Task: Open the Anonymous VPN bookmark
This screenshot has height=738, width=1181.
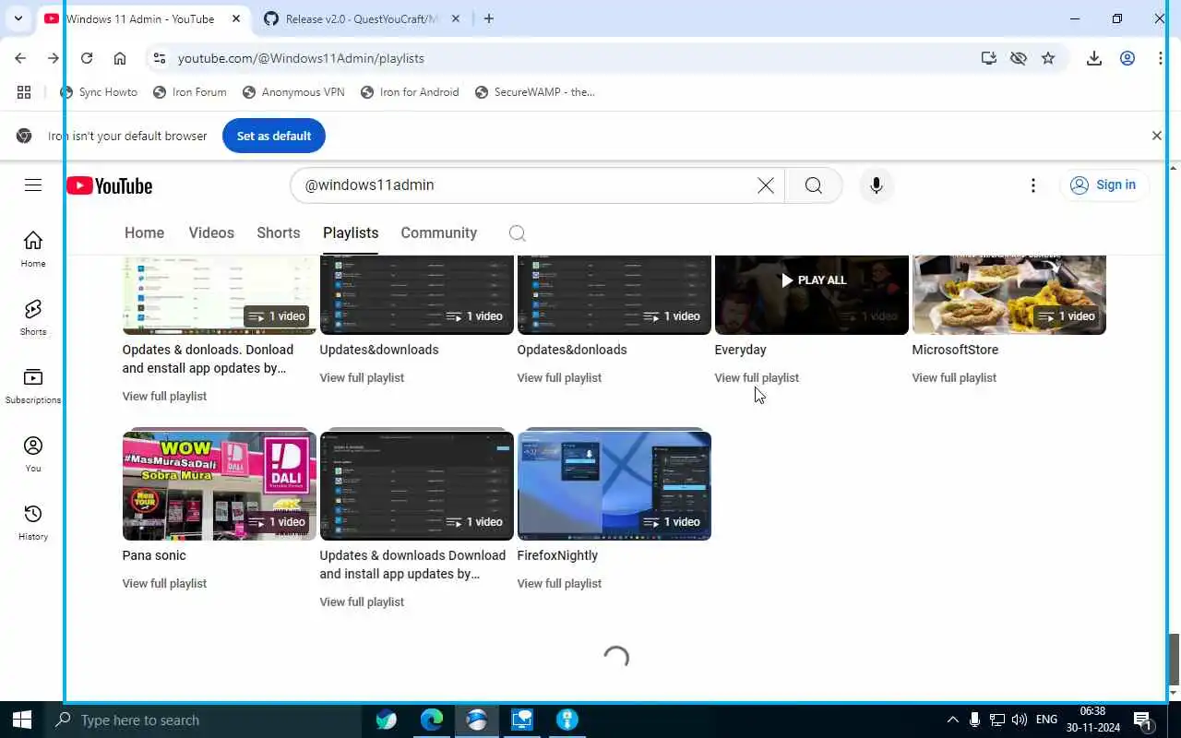Action: 293,92
